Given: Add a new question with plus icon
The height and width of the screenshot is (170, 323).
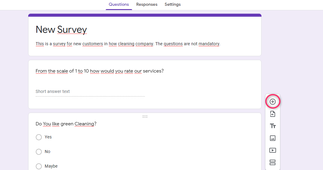Looking at the screenshot, I should click(272, 101).
